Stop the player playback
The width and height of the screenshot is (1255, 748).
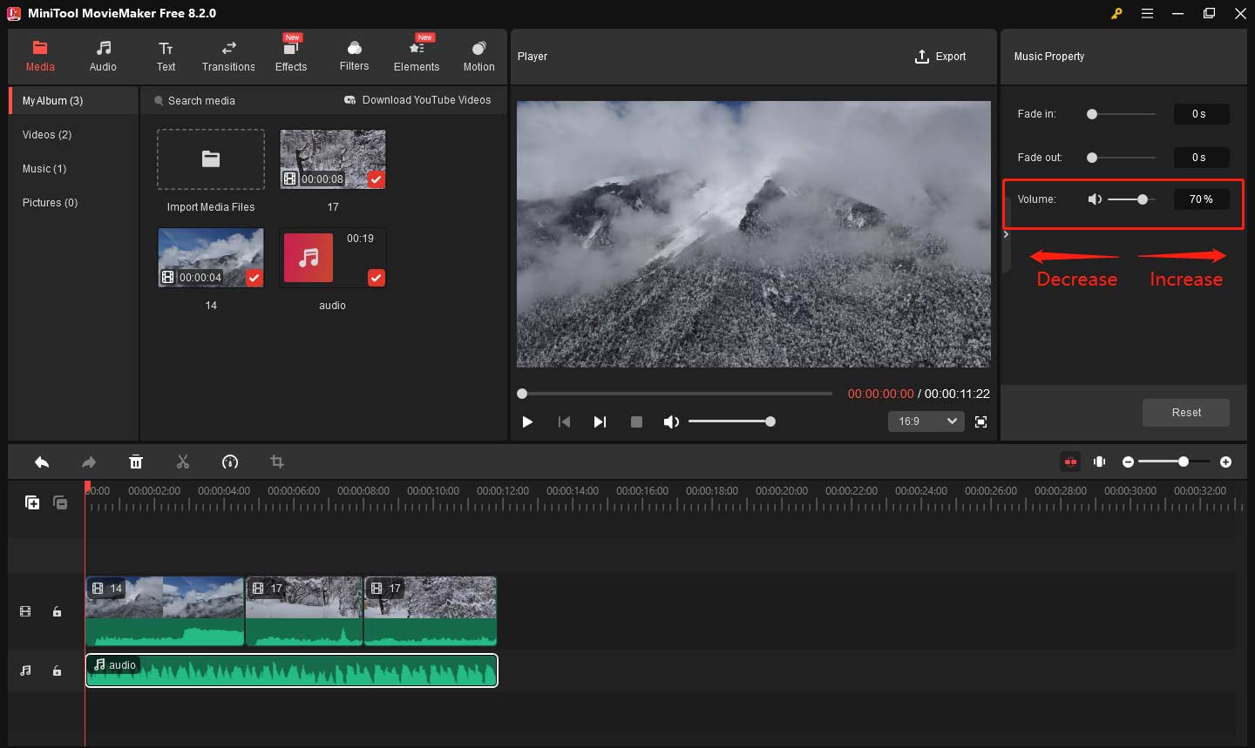(636, 421)
